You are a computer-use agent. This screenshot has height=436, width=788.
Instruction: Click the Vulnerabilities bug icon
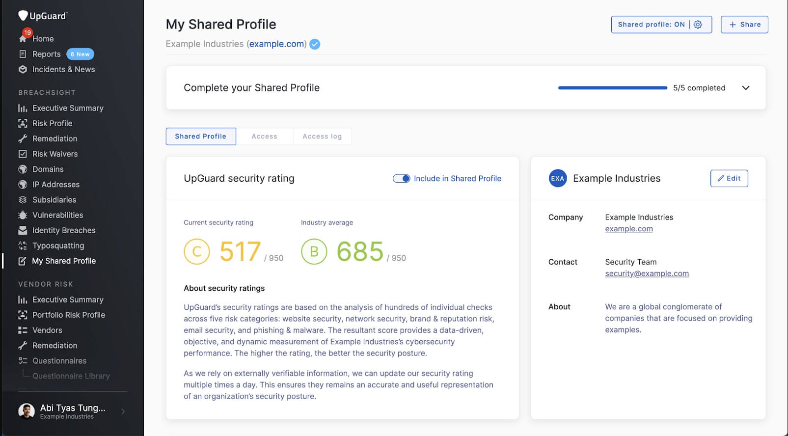(23, 215)
